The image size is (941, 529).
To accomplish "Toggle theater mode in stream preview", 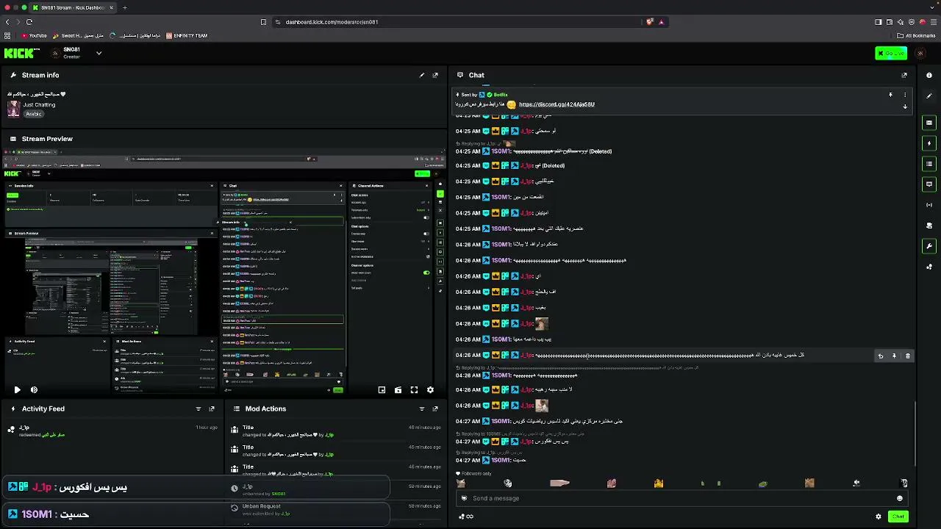I will point(398,390).
